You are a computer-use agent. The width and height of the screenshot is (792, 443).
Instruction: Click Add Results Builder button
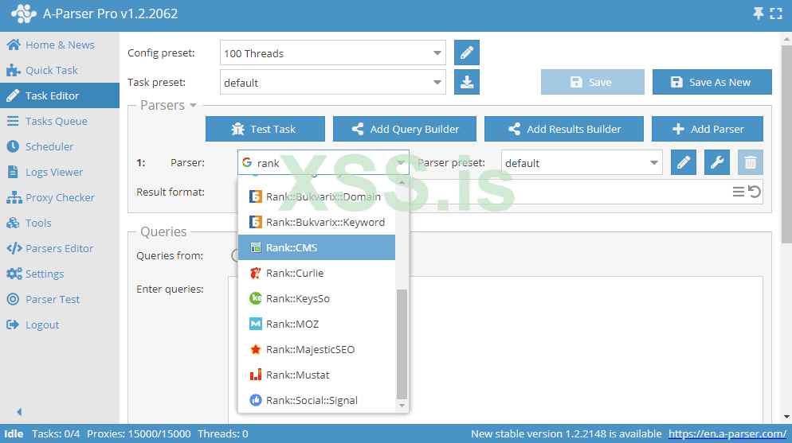563,129
